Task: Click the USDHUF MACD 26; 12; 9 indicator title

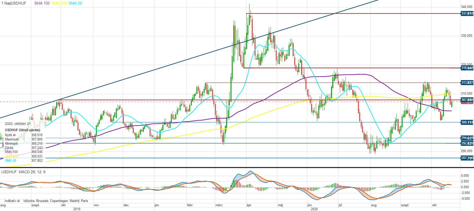Action: pos(23,172)
